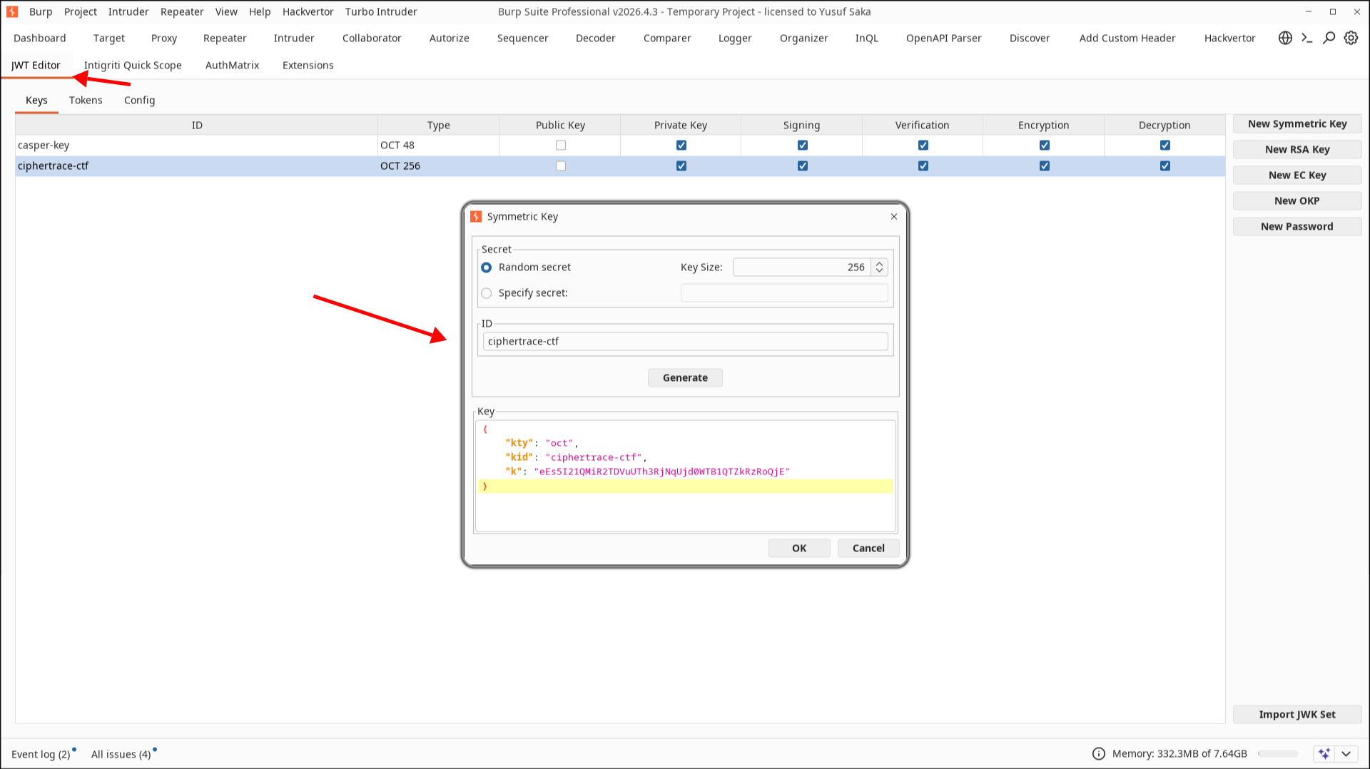Click New OKP button

pos(1297,201)
